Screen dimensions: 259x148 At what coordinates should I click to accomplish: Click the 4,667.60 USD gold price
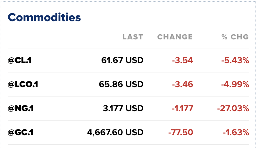pyautogui.click(x=115, y=132)
